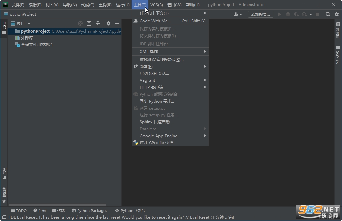342x221 pixels.
Task: Click the 添加配置... button
Action: pos(261,15)
